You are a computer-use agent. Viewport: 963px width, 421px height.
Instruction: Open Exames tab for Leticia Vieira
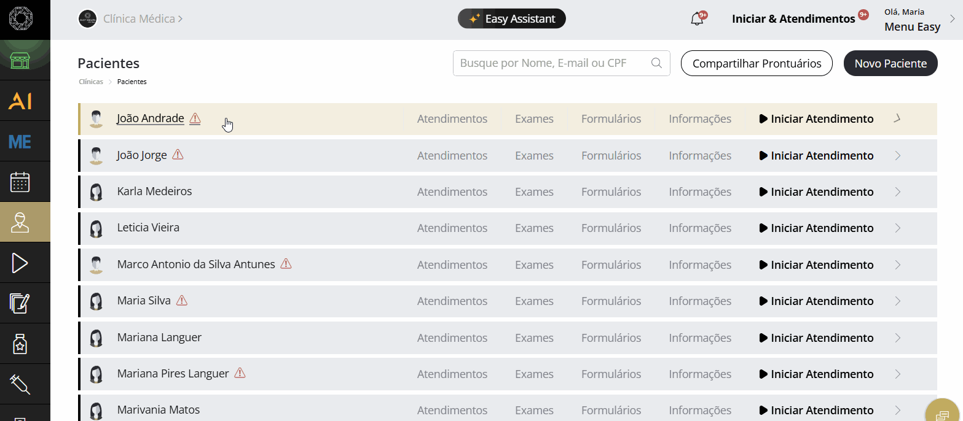point(534,228)
